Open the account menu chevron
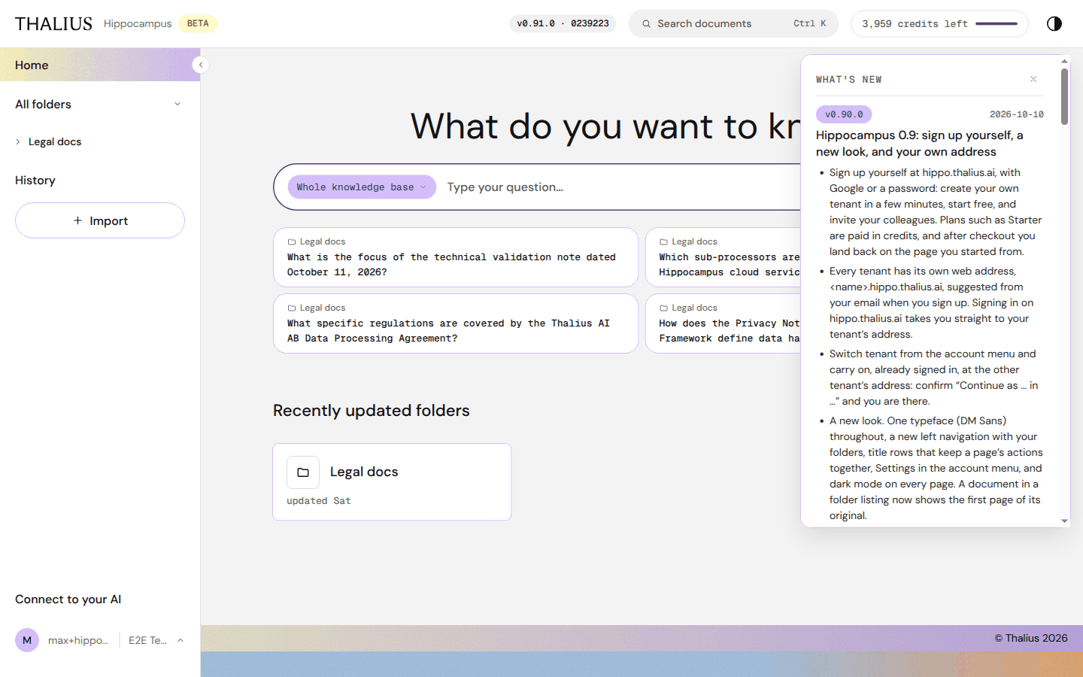 (180, 640)
